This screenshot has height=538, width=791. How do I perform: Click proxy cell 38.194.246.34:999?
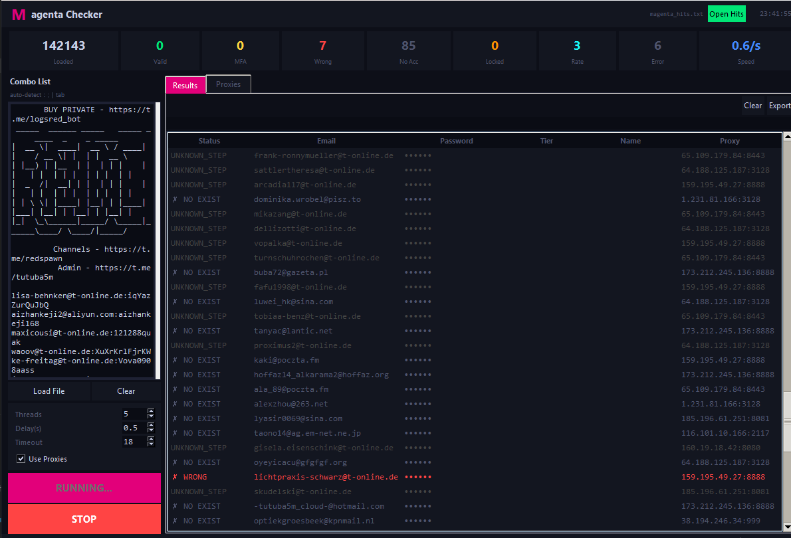point(721,521)
